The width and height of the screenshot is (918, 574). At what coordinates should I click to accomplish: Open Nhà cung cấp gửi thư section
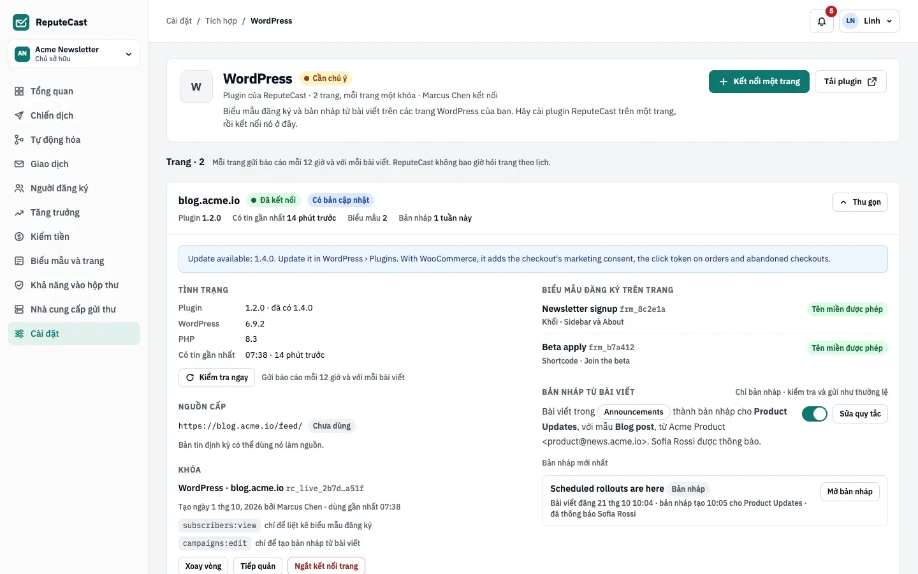(x=74, y=309)
